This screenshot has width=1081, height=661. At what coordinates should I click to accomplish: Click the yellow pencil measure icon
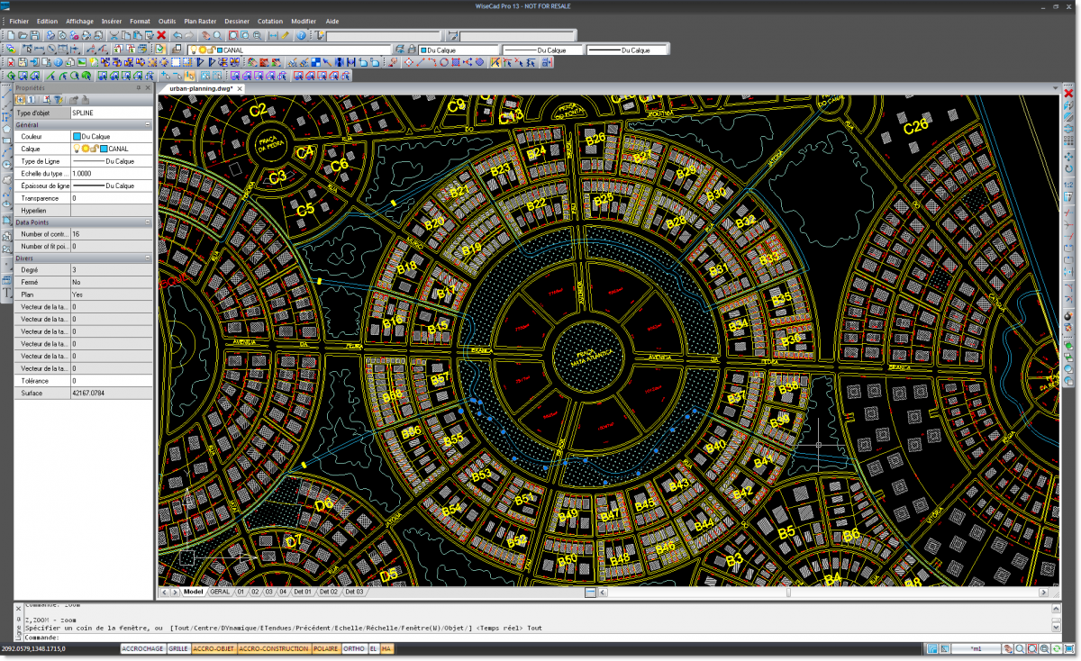coord(285,35)
